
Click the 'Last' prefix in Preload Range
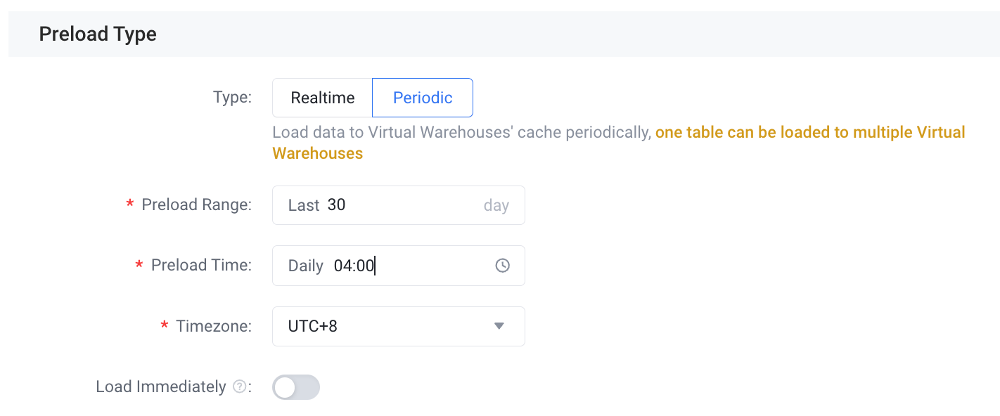(304, 205)
